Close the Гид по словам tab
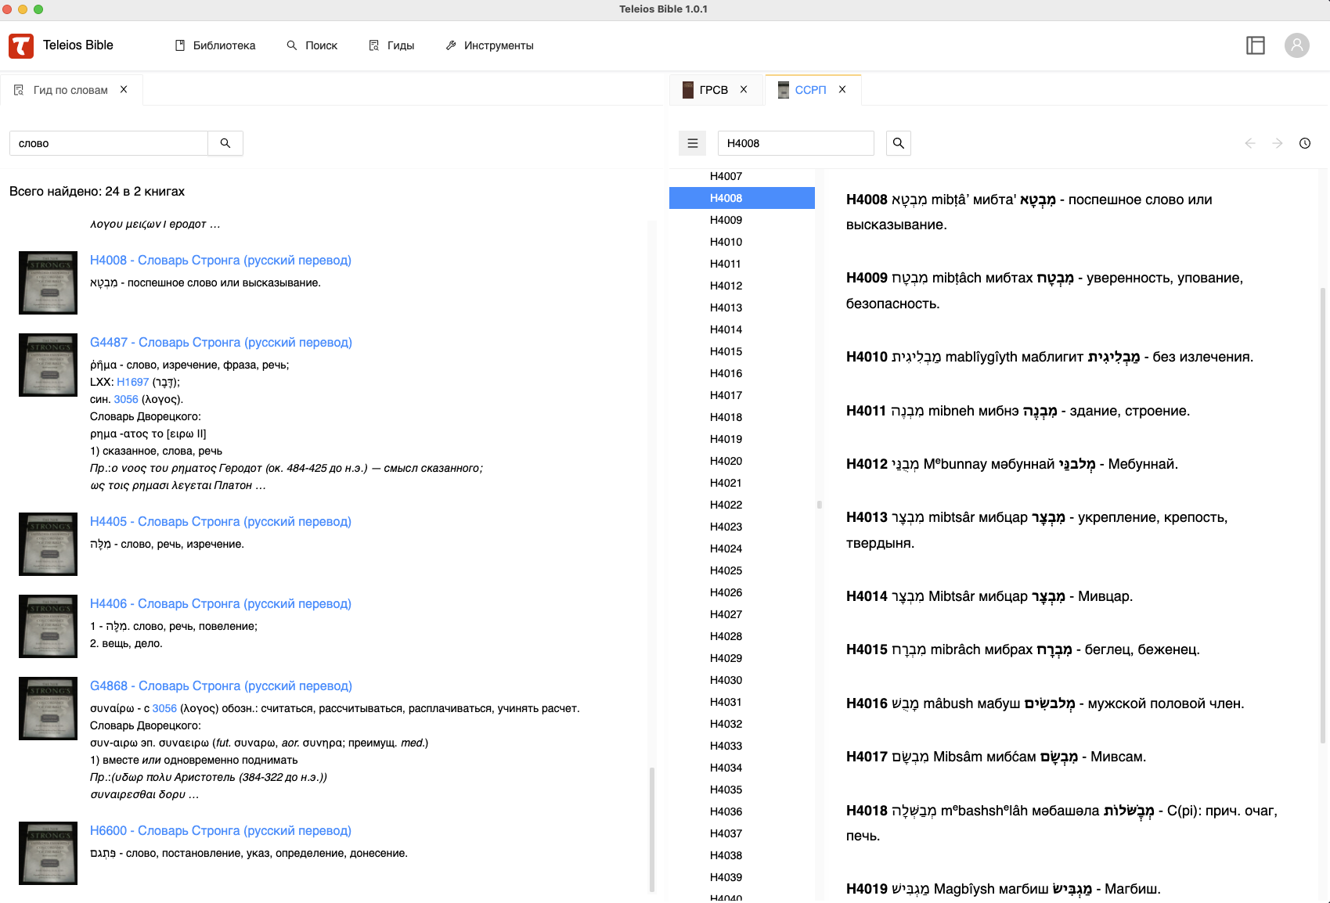 tap(124, 90)
